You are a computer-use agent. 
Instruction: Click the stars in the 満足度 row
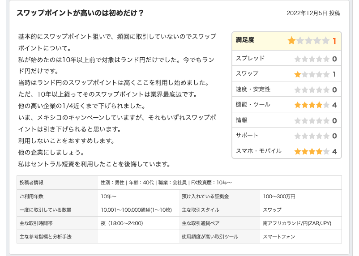point(308,41)
